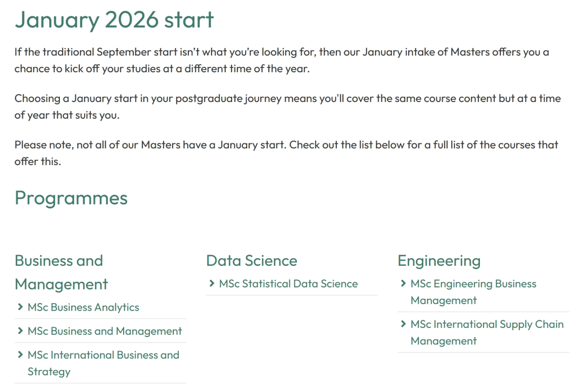Select the MSc Statistical Data Science link
Image resolution: width=583 pixels, height=385 pixels.
(288, 284)
